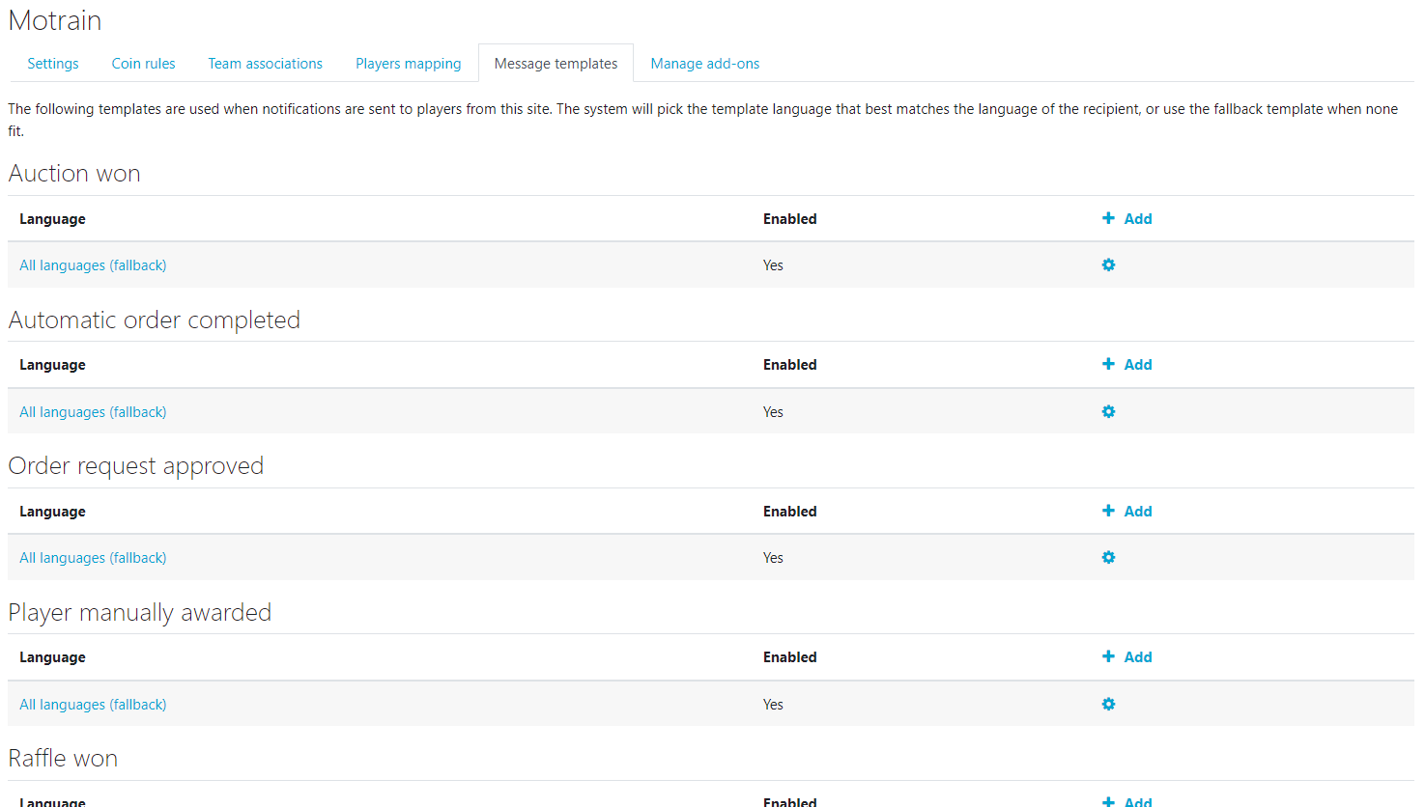Click the Order request approved section heading
The height and width of the screenshot is (807, 1425).
[x=136, y=466]
